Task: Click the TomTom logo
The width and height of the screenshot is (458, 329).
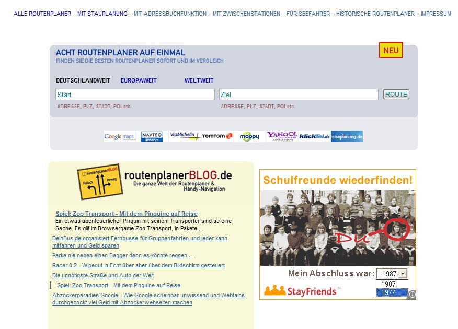Action: (217, 136)
